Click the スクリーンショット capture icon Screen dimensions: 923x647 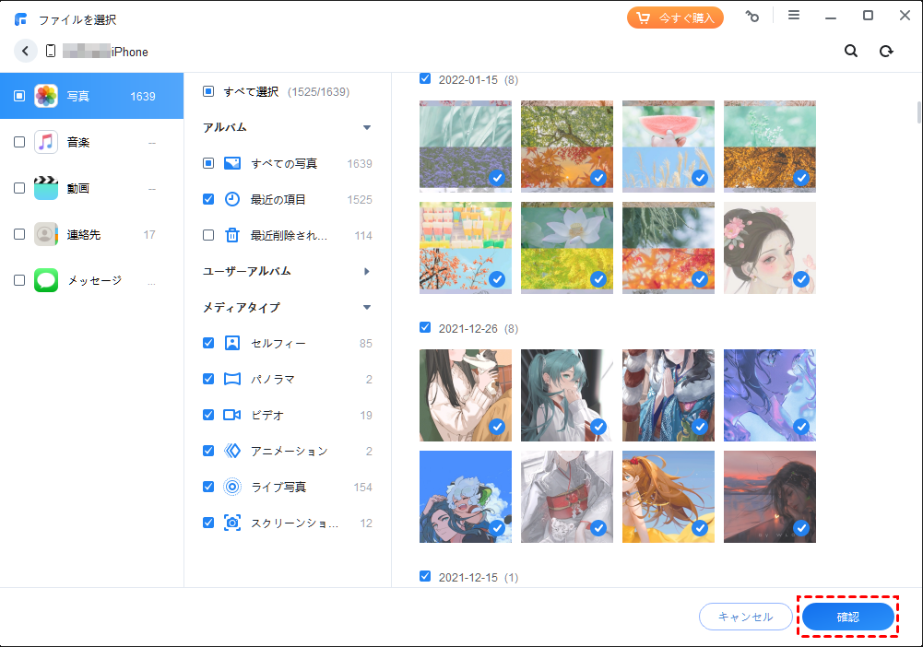coord(232,523)
